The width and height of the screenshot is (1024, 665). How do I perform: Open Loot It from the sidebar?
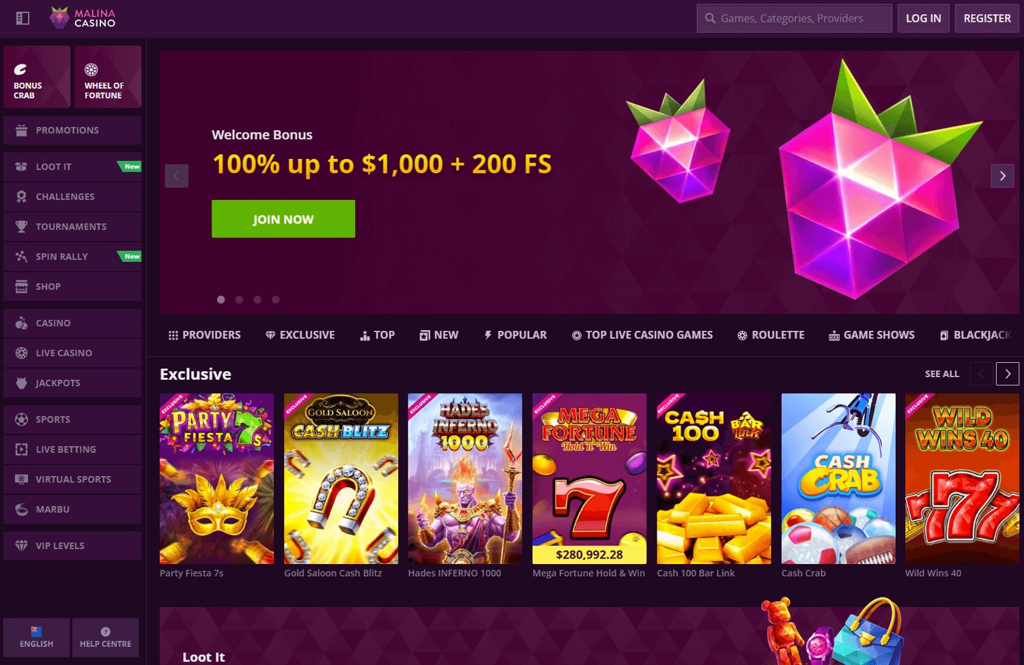click(72, 166)
